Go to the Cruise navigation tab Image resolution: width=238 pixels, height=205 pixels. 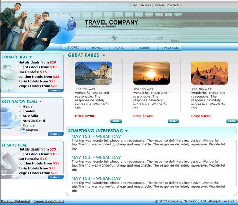[144, 48]
